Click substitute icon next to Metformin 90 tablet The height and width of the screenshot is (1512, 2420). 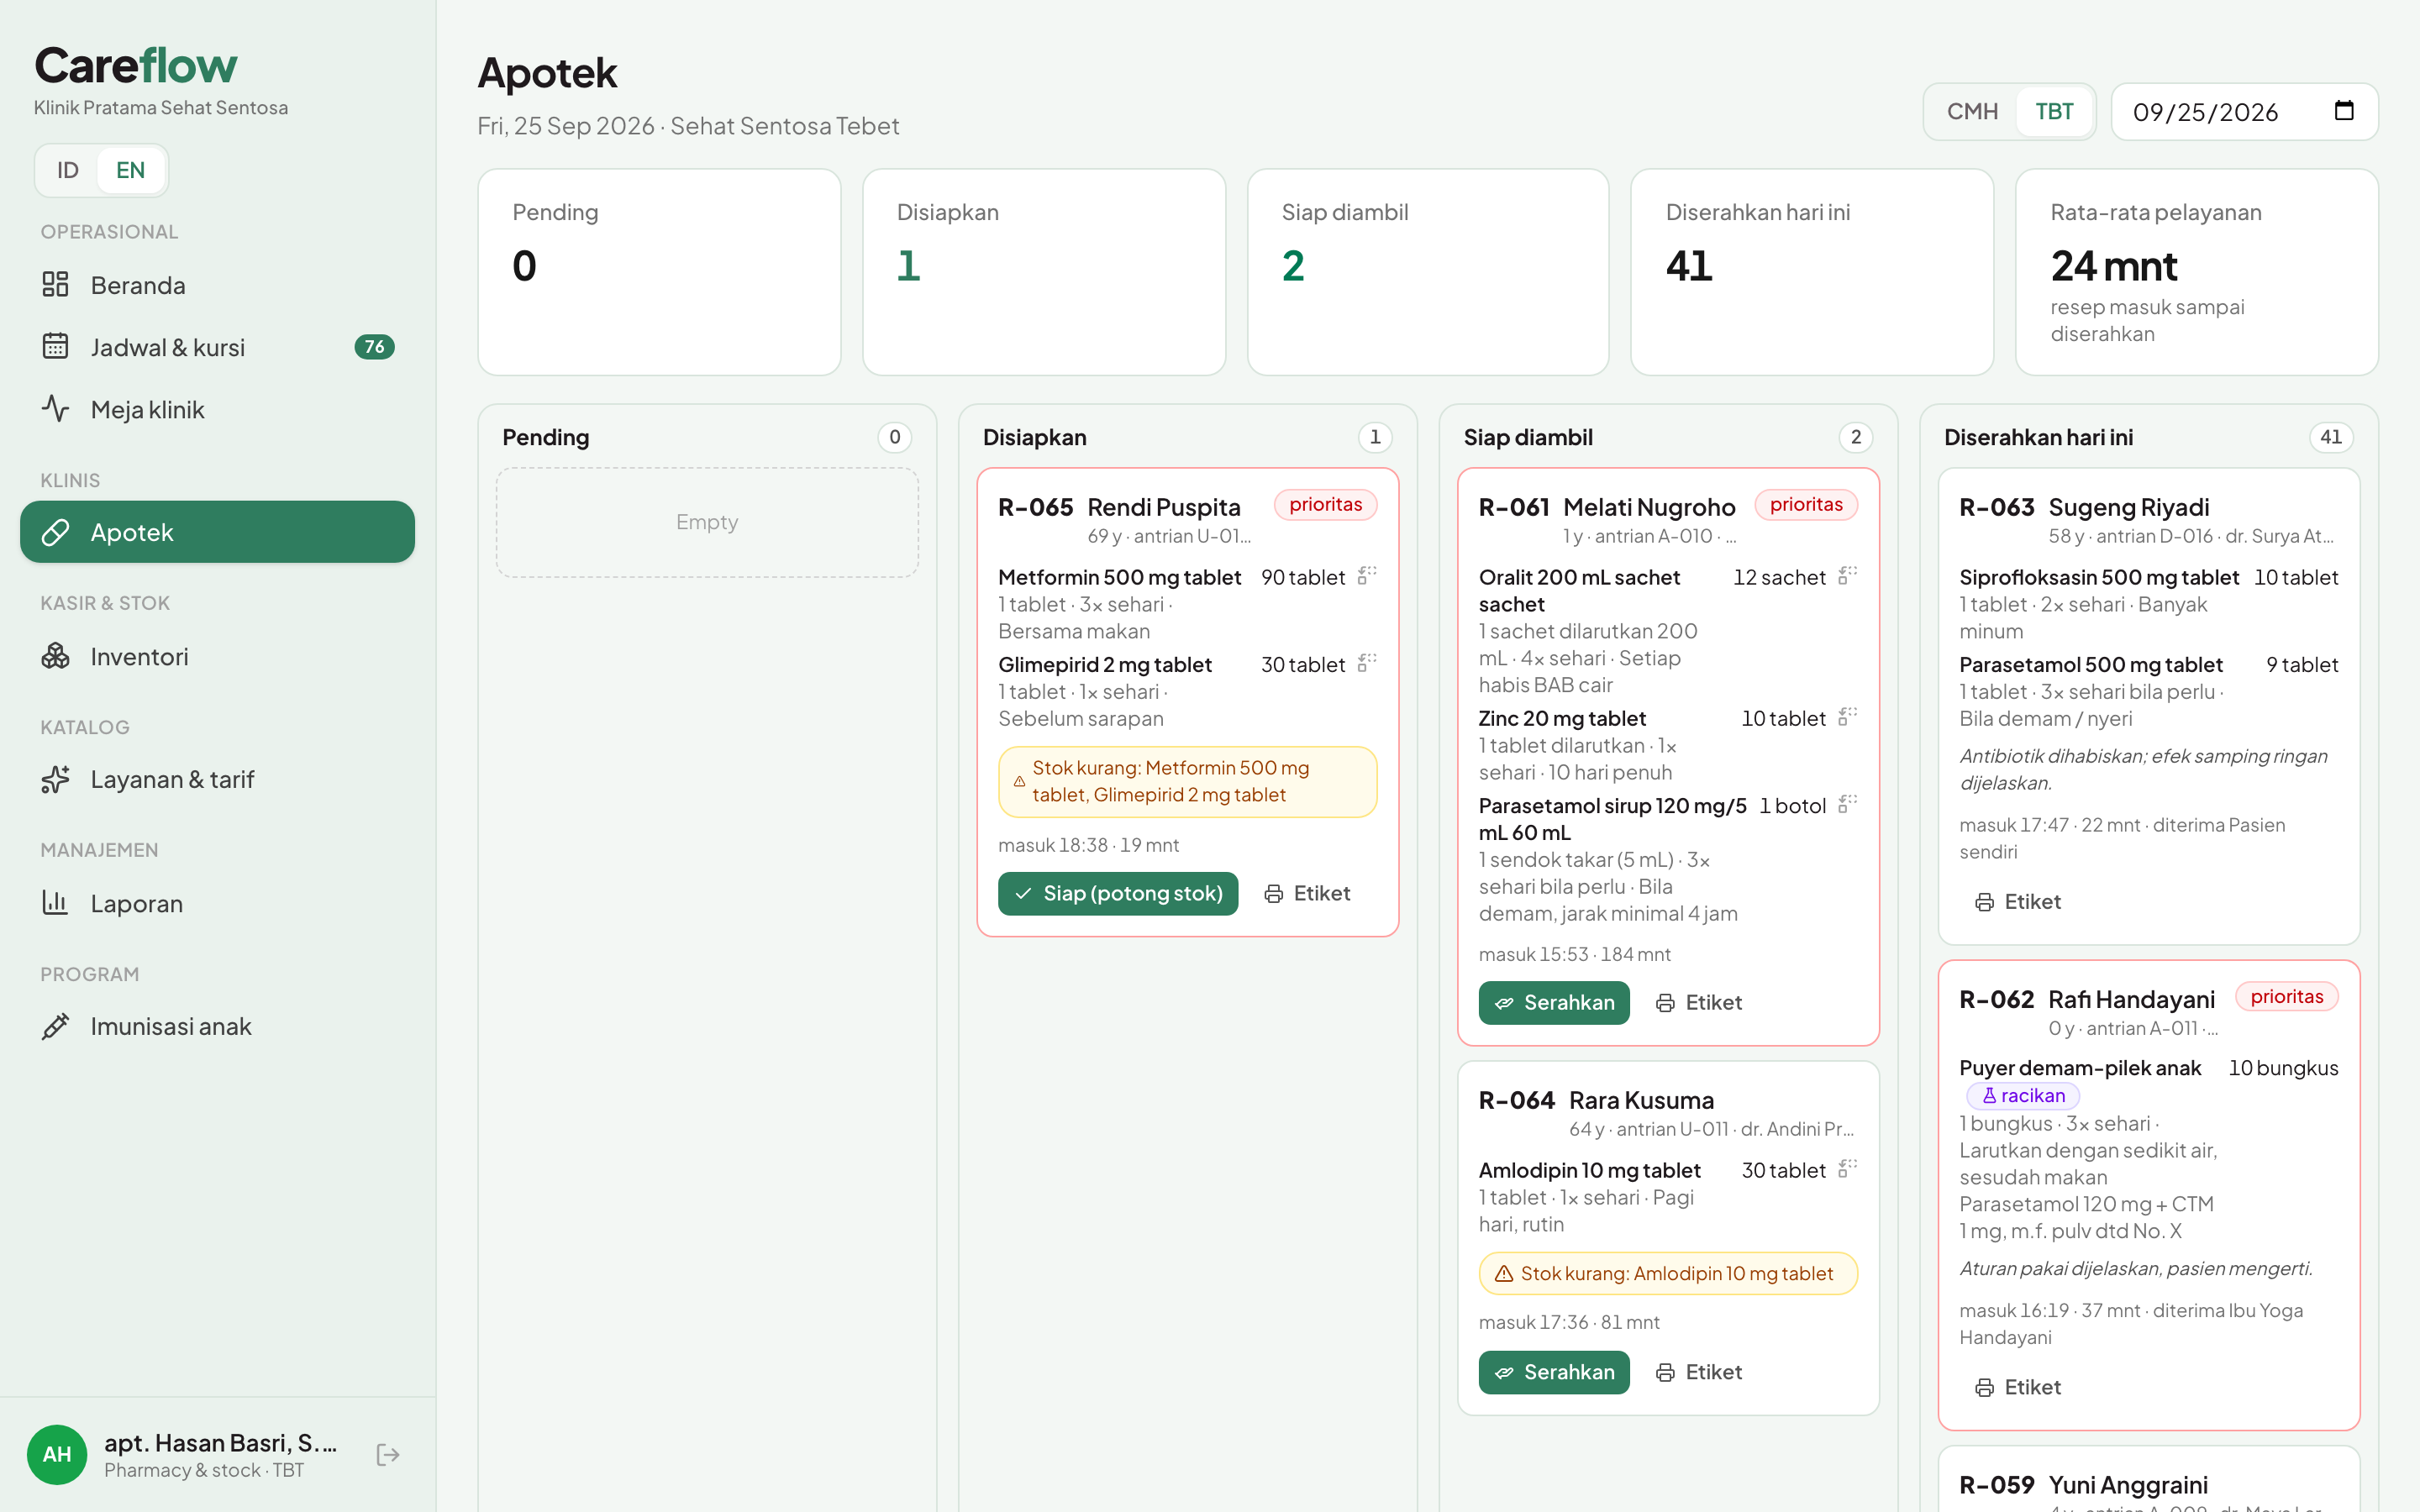click(1367, 575)
